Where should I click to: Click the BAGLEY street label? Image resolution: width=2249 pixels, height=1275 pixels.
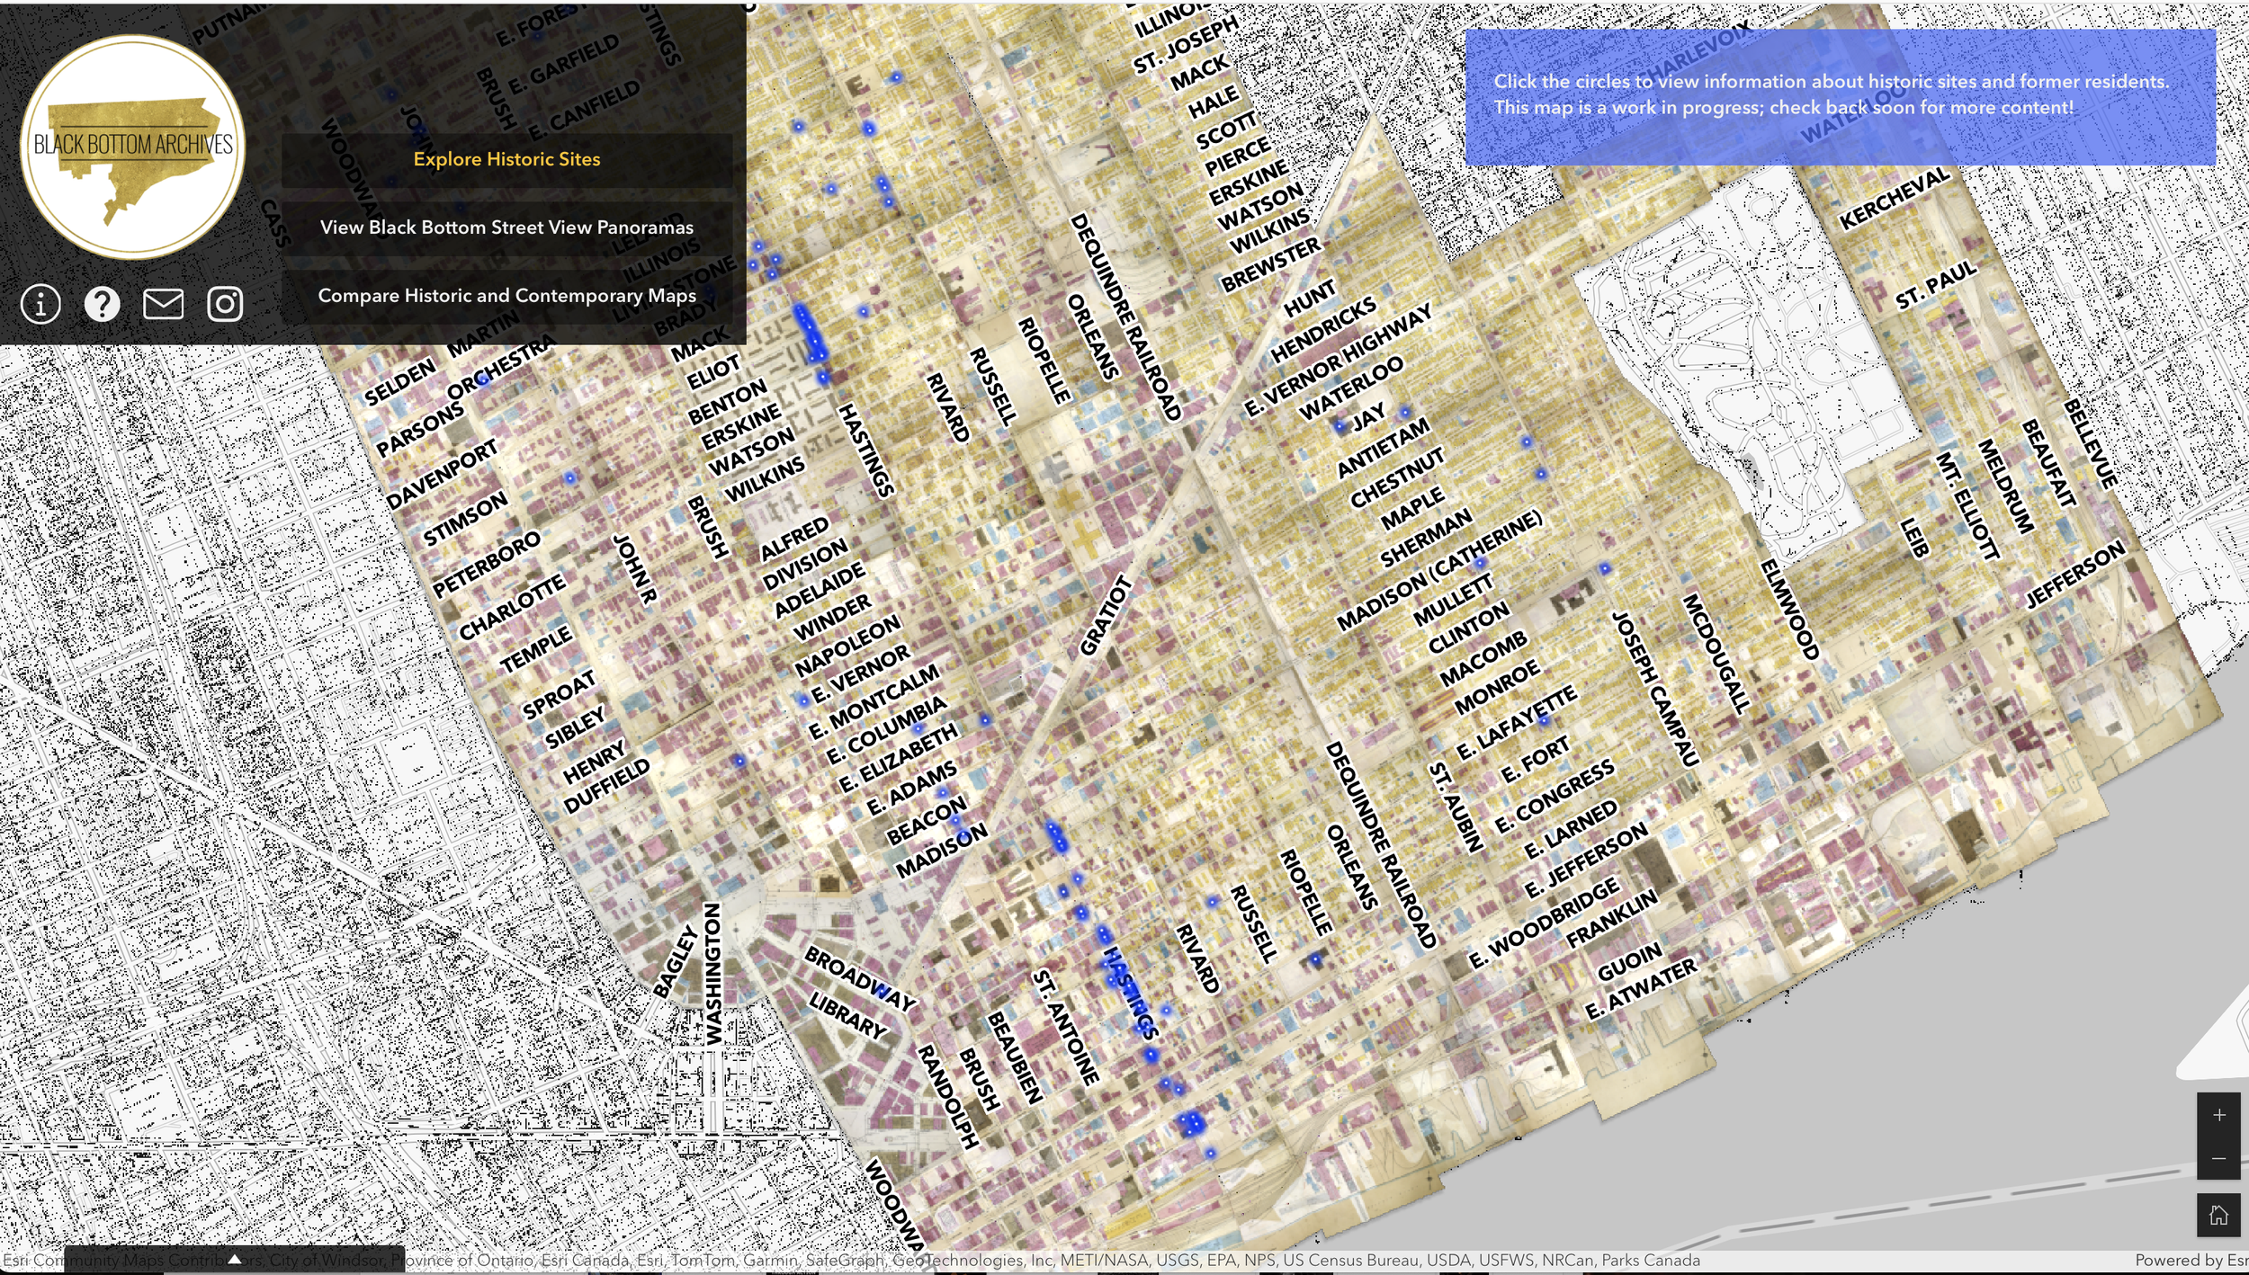click(675, 963)
